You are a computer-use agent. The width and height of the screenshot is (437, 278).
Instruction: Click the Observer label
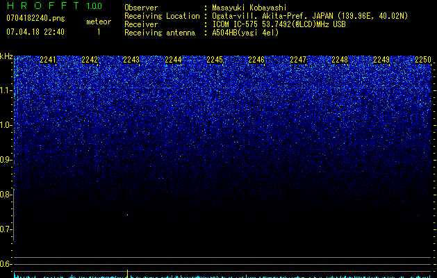(141, 8)
